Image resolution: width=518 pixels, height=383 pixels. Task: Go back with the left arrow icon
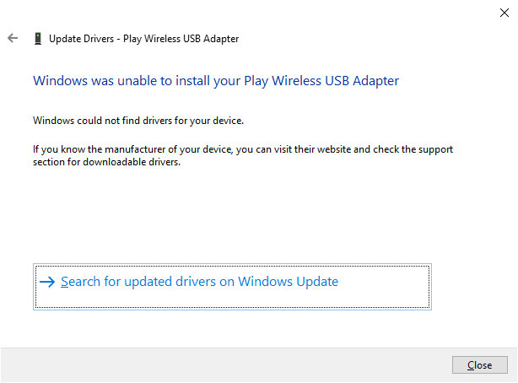[x=13, y=38]
